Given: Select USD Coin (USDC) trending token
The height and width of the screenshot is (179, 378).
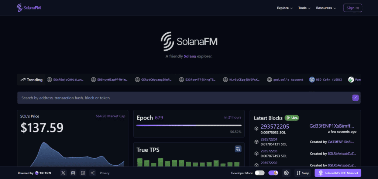Looking at the screenshot, I should click(x=326, y=80).
